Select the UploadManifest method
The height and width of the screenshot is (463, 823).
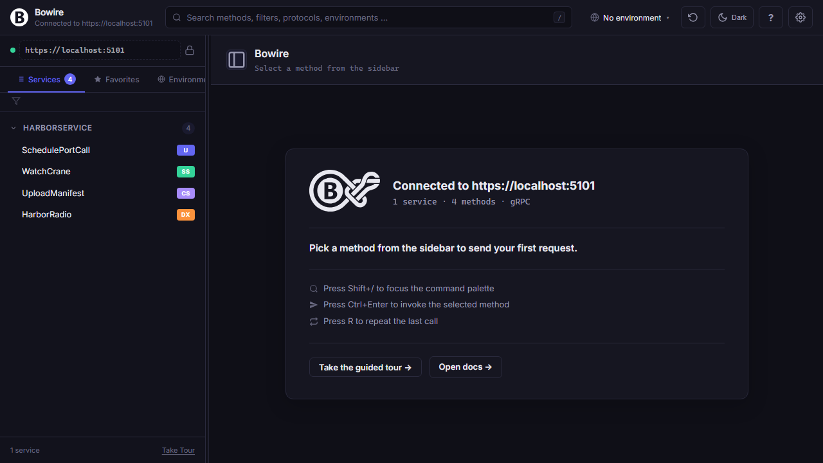[x=103, y=194]
